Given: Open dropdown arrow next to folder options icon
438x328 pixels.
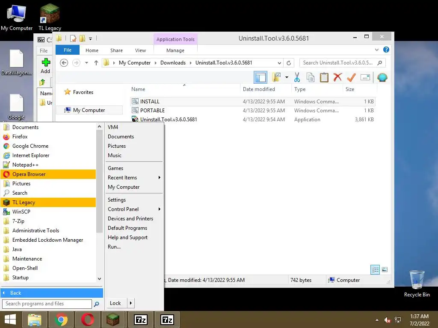Looking at the screenshot, I should coord(287,77).
